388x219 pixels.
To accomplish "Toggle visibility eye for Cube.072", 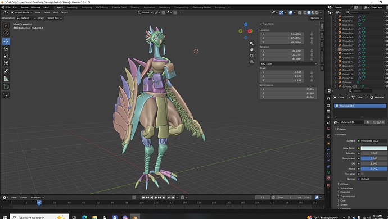I will pos(386,66).
